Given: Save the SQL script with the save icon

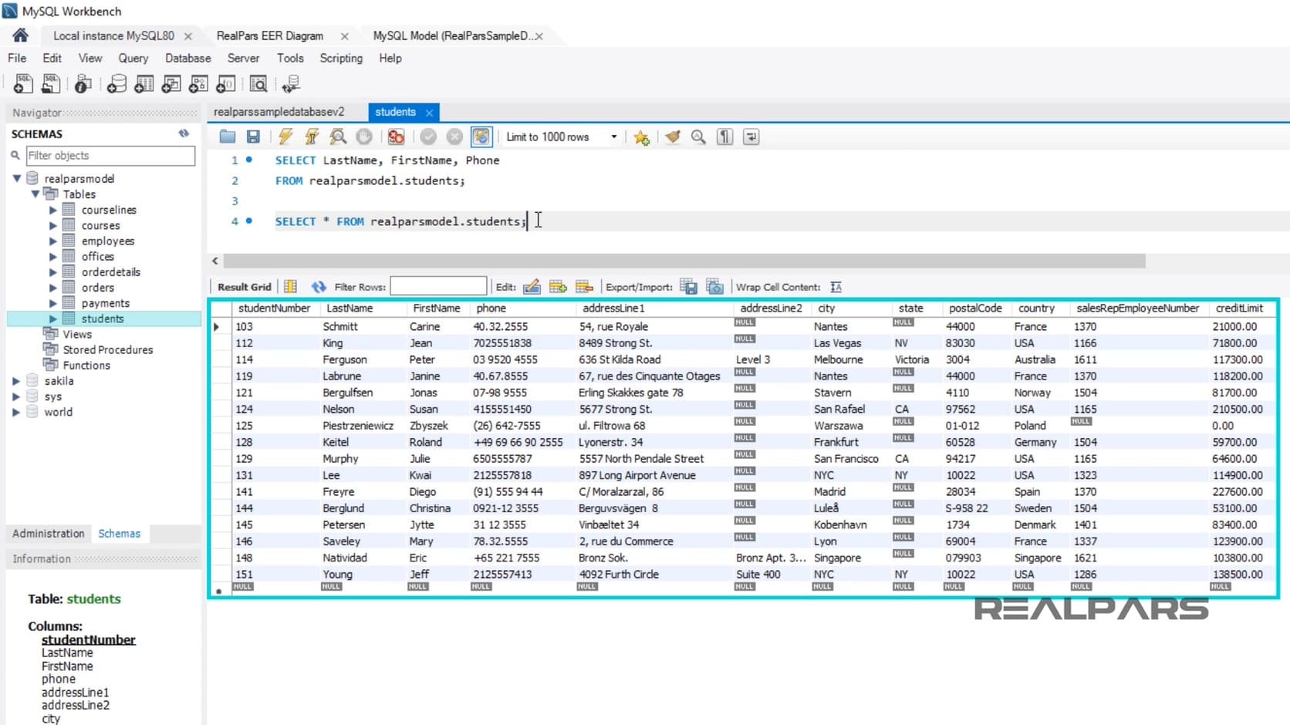Looking at the screenshot, I should pyautogui.click(x=253, y=137).
